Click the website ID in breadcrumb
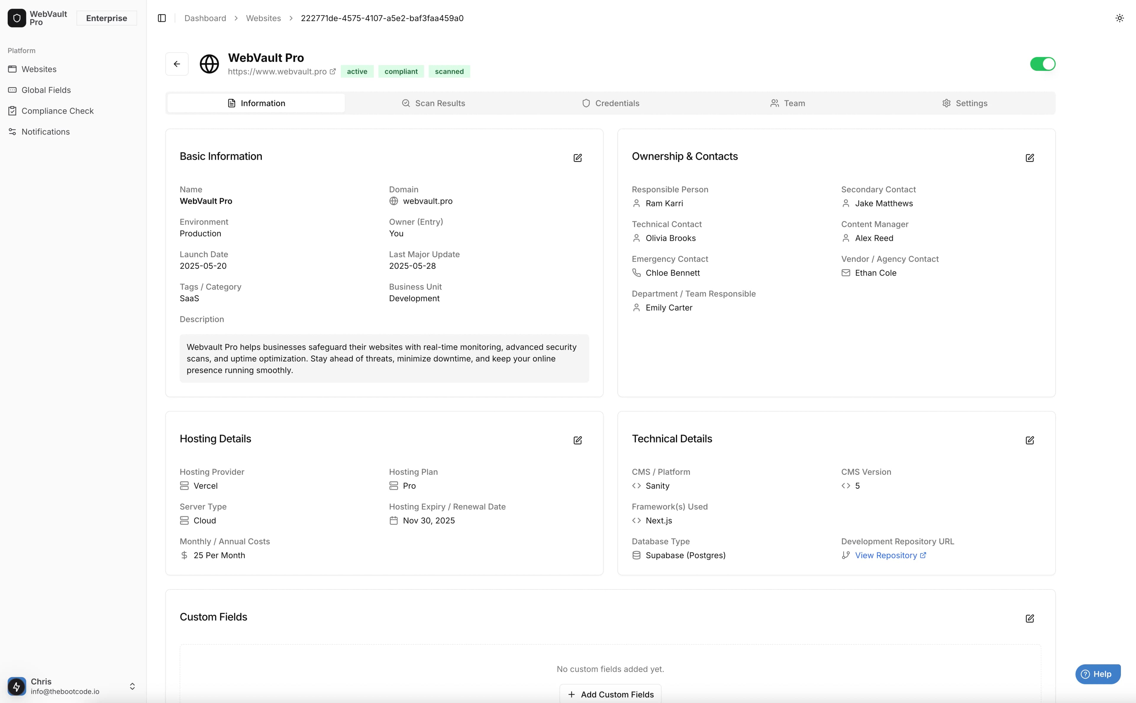Image resolution: width=1136 pixels, height=703 pixels. pos(382,18)
